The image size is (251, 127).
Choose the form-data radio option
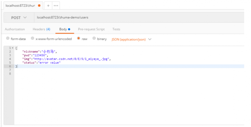(8, 38)
